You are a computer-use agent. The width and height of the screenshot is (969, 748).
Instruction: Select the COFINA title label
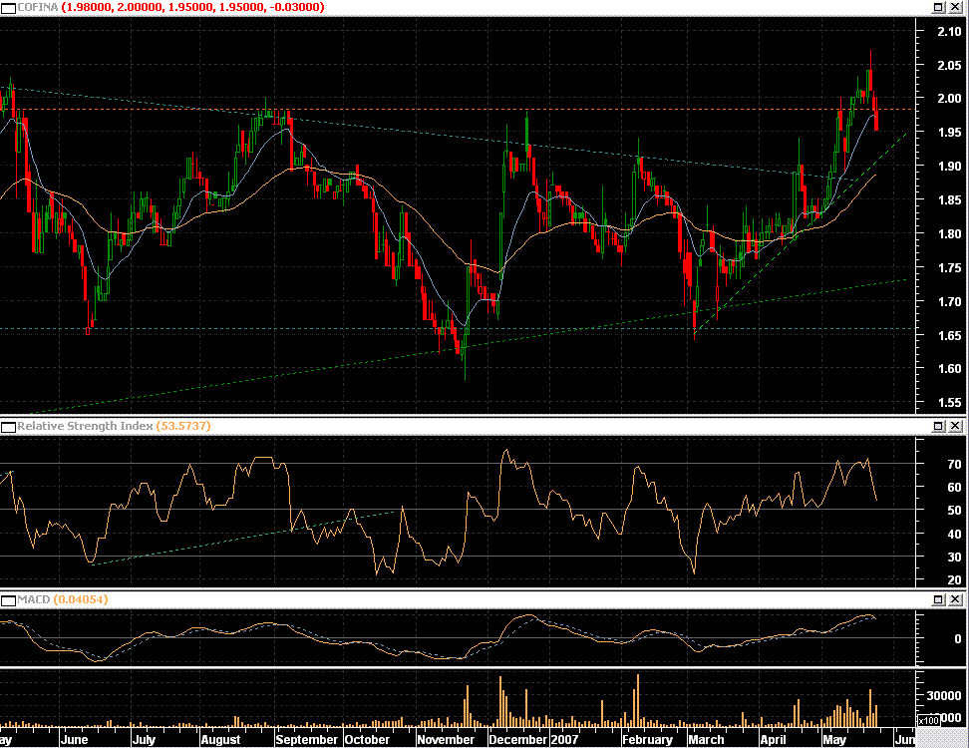(x=38, y=7)
